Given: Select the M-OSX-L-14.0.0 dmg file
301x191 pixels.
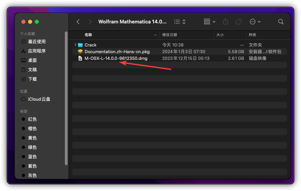Looking at the screenshot, I should click(x=116, y=58).
